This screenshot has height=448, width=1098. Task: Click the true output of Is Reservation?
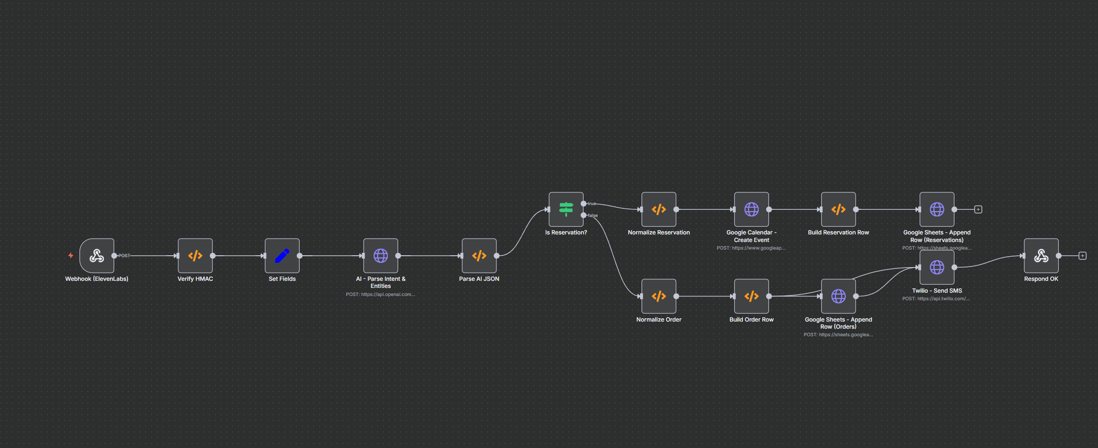click(x=584, y=204)
